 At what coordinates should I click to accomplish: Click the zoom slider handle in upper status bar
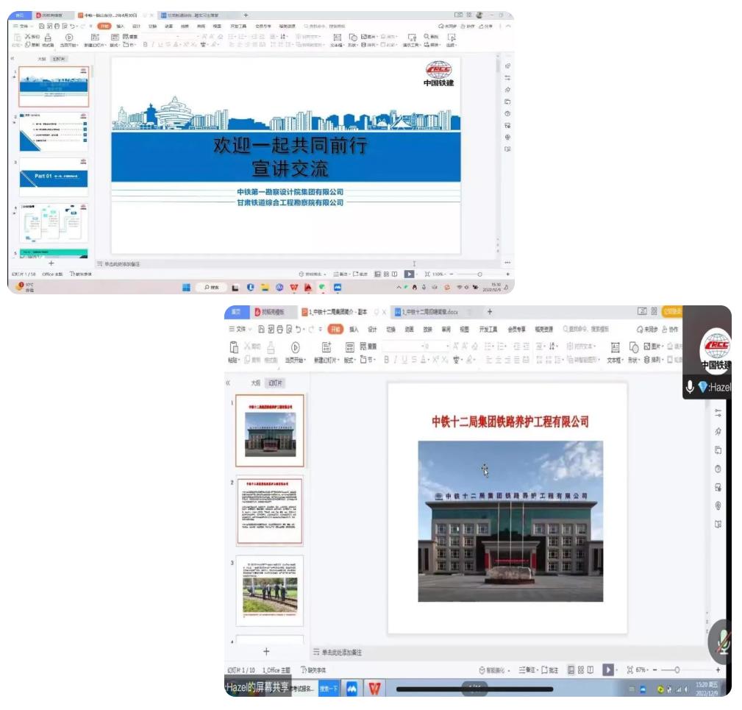coord(480,274)
